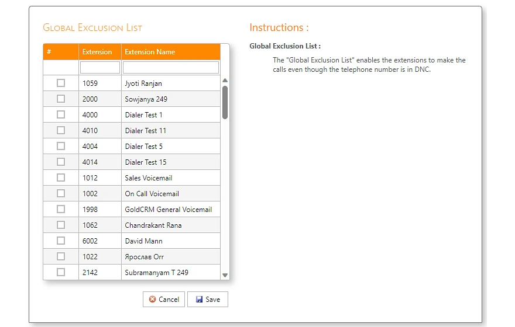Enable the checkbox for extension 4010
Screen dimensions: 515x327
pyautogui.click(x=61, y=130)
